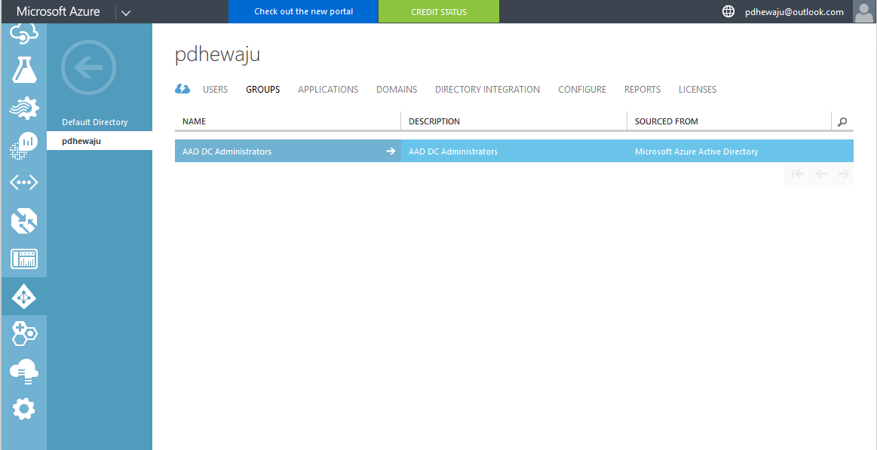Switch to the CONFIGURE tab
This screenshot has width=877, height=450.
pos(582,90)
